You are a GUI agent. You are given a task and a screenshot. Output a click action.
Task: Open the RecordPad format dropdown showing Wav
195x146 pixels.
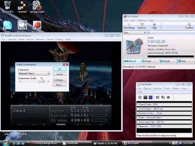click(x=134, y=33)
